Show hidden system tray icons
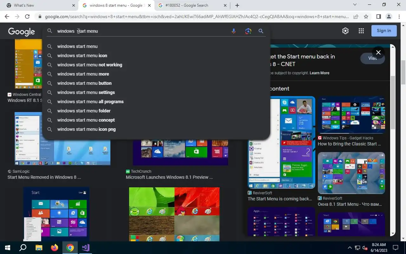406x254 pixels. point(350,248)
